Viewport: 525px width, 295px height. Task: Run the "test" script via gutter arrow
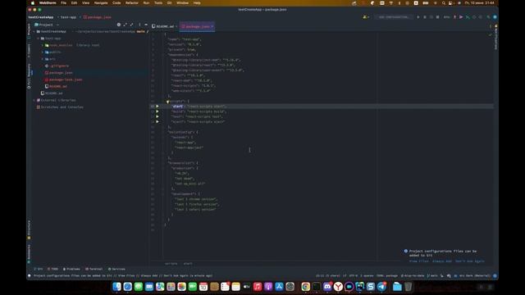tap(157, 116)
